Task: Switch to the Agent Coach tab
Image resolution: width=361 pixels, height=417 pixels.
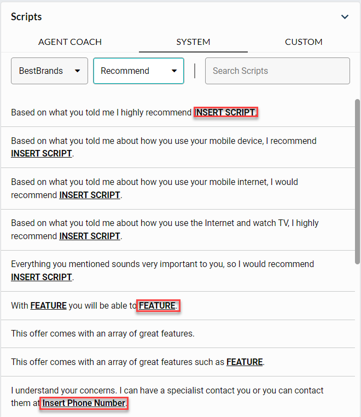Action: point(70,42)
